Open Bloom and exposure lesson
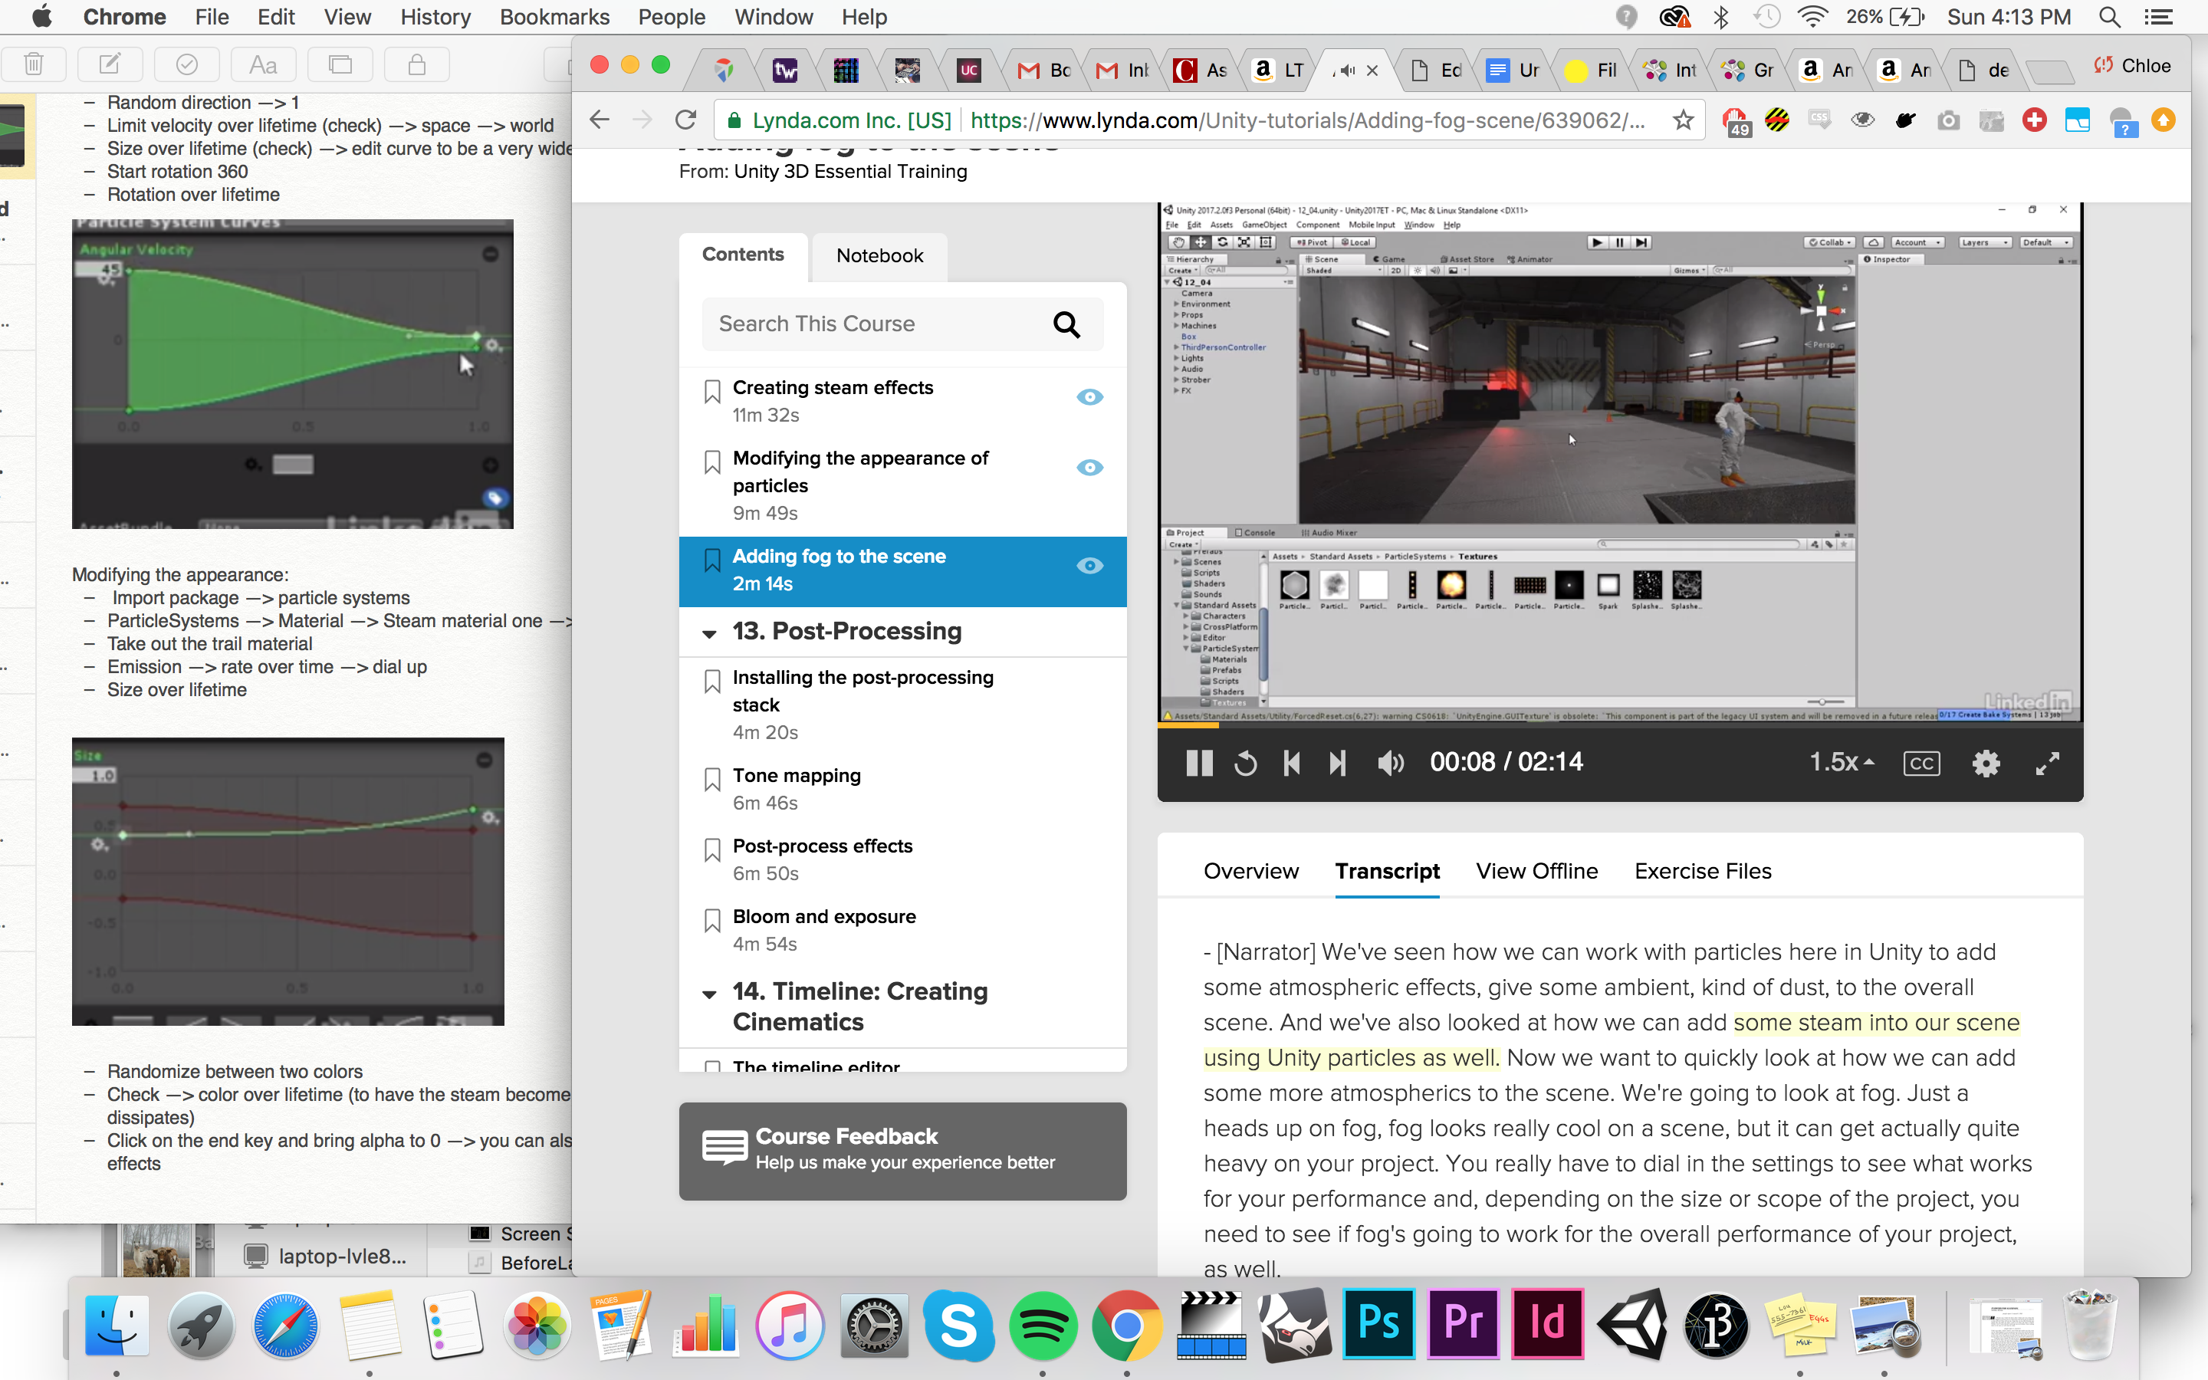 pos(824,916)
